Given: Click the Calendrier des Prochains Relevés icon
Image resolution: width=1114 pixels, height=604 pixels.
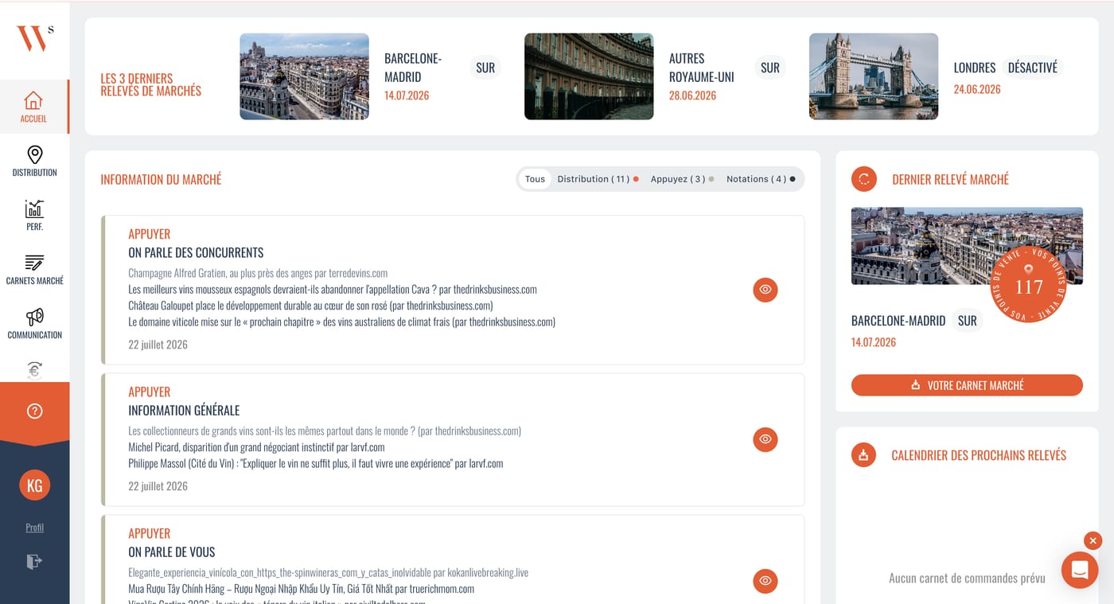Looking at the screenshot, I should 864,455.
